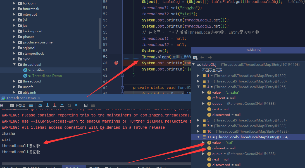The width and height of the screenshot is (305, 168).
Task: Click the Trace Current Stream Chain icon
Action: [x=93, y=105]
